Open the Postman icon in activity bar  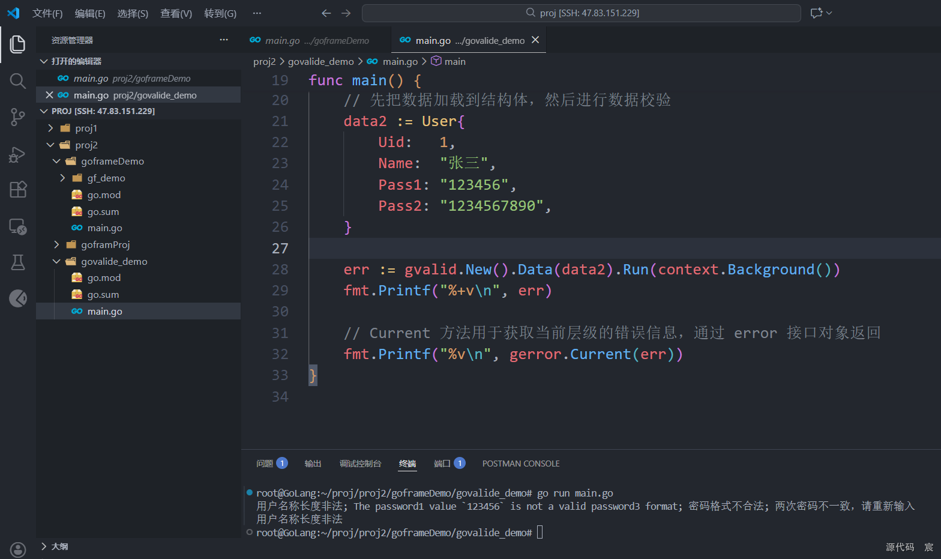[x=18, y=298]
